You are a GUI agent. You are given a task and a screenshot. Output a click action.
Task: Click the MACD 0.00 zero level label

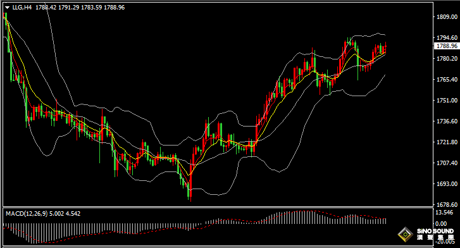[x=441, y=223]
